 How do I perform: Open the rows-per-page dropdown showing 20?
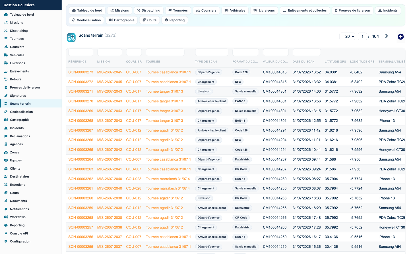click(347, 36)
